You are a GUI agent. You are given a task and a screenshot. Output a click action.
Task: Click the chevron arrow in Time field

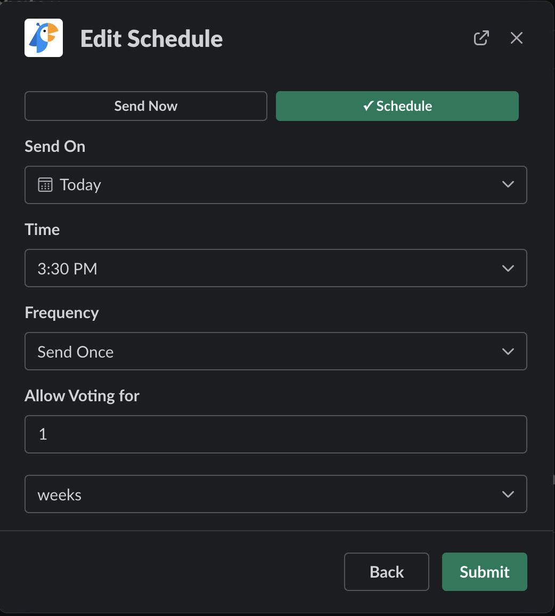[508, 268]
